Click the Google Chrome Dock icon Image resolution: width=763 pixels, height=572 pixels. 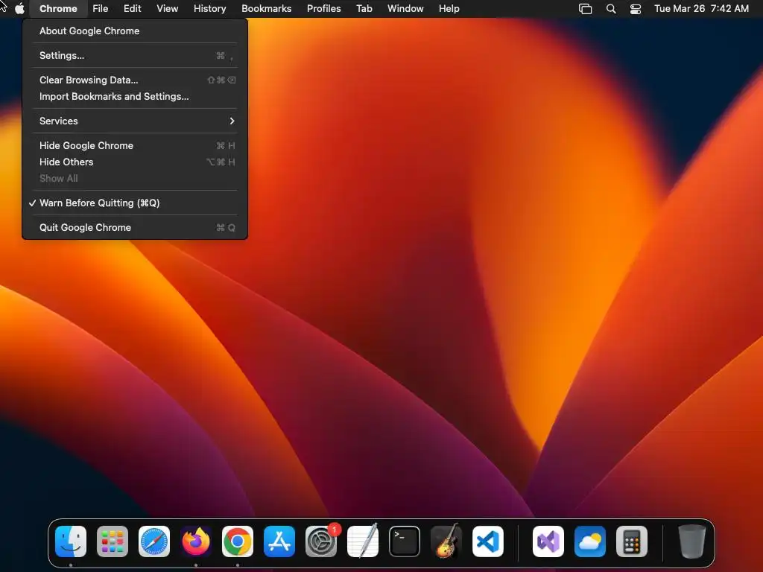tap(238, 541)
